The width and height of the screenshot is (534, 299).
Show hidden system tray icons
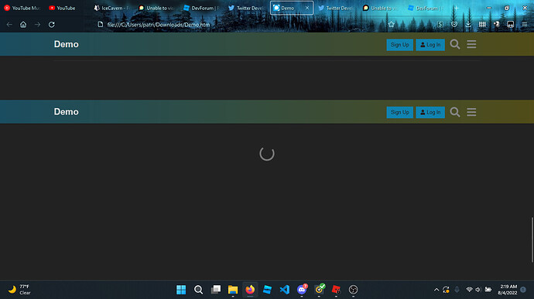click(x=436, y=290)
